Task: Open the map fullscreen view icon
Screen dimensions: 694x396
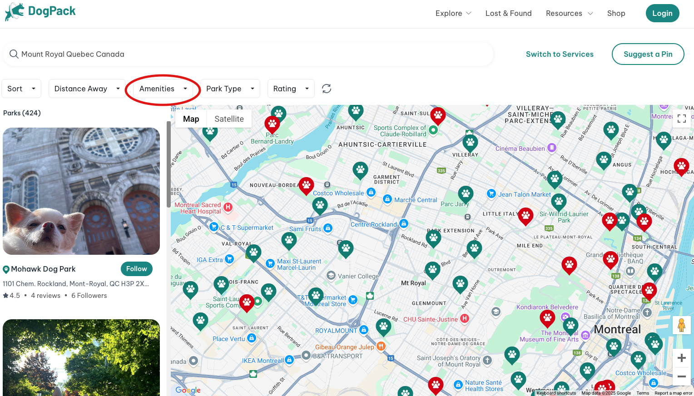Action: tap(681, 119)
